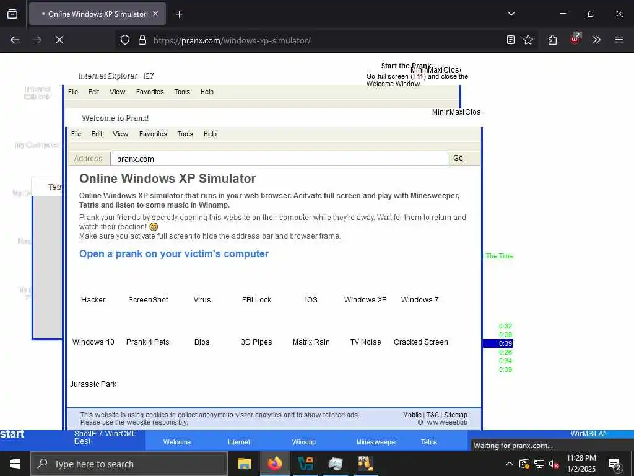The width and height of the screenshot is (634, 476).
Task: Switch to Minesweeper in XP taskbar
Action: [x=376, y=442]
